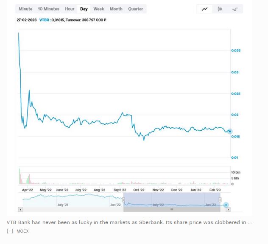The height and width of the screenshot is (244, 268).
Task: Switch to step line chart view
Action: 235,9
